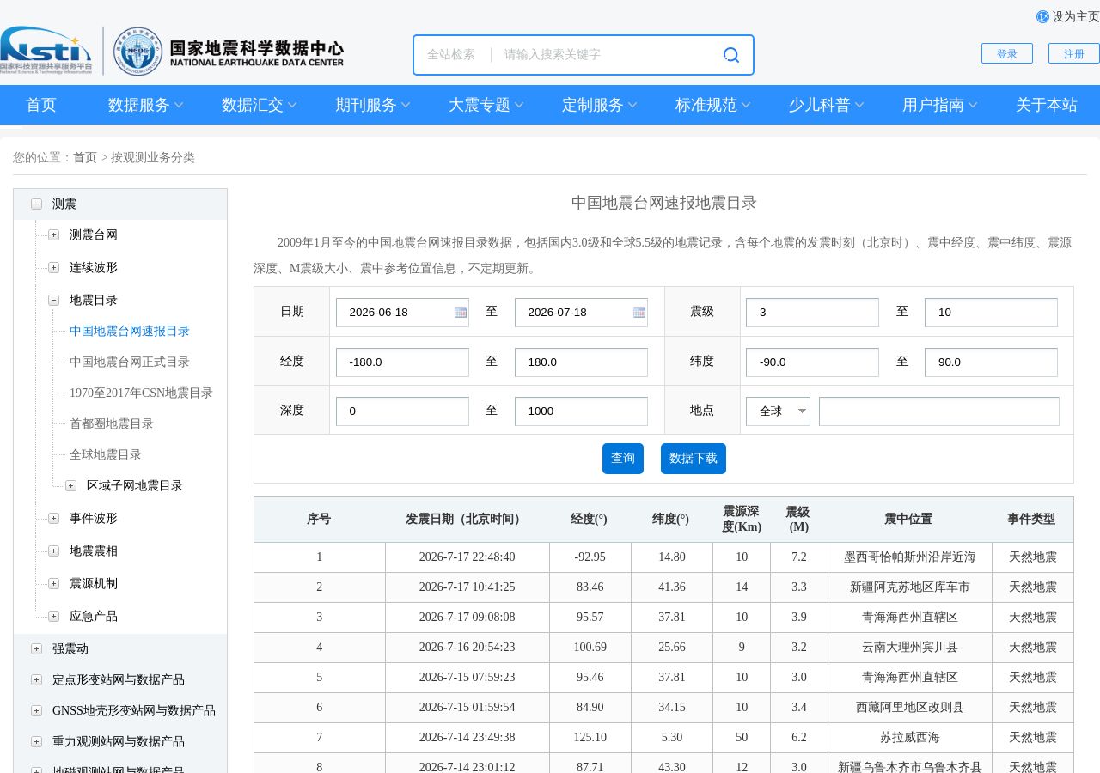Click the maximum latitude field 90.0
The height and width of the screenshot is (773, 1100).
(991, 362)
